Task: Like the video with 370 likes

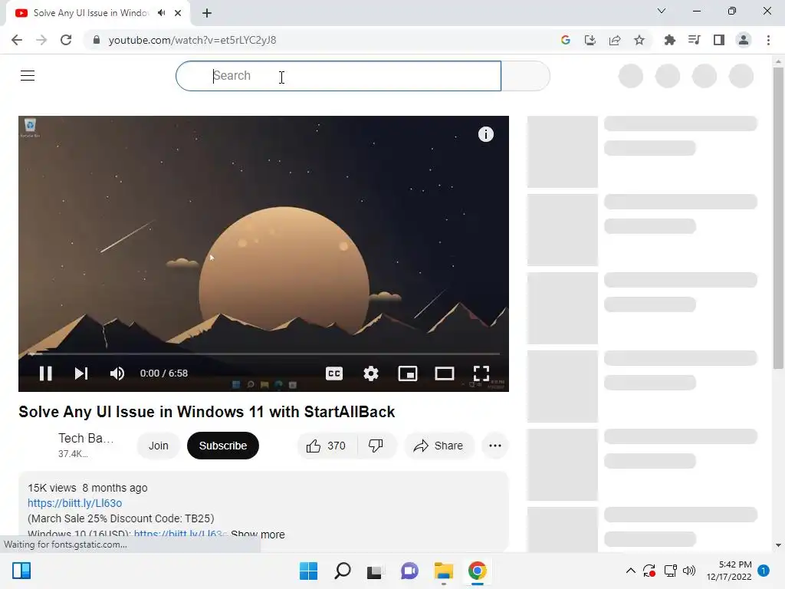Action: (x=327, y=446)
